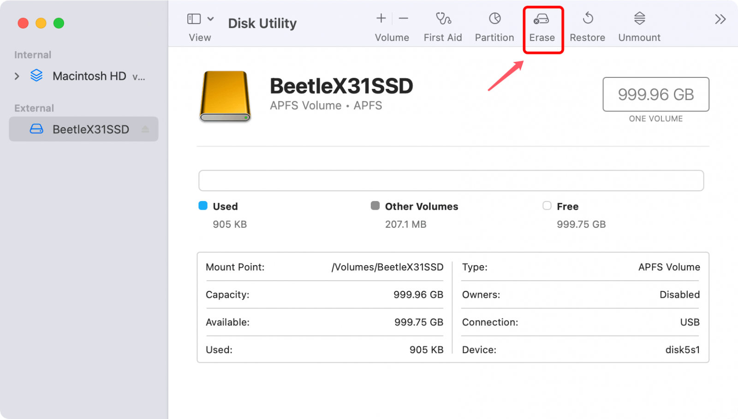
Task: Toggle the Other Volumes legend indicator
Action: point(375,206)
